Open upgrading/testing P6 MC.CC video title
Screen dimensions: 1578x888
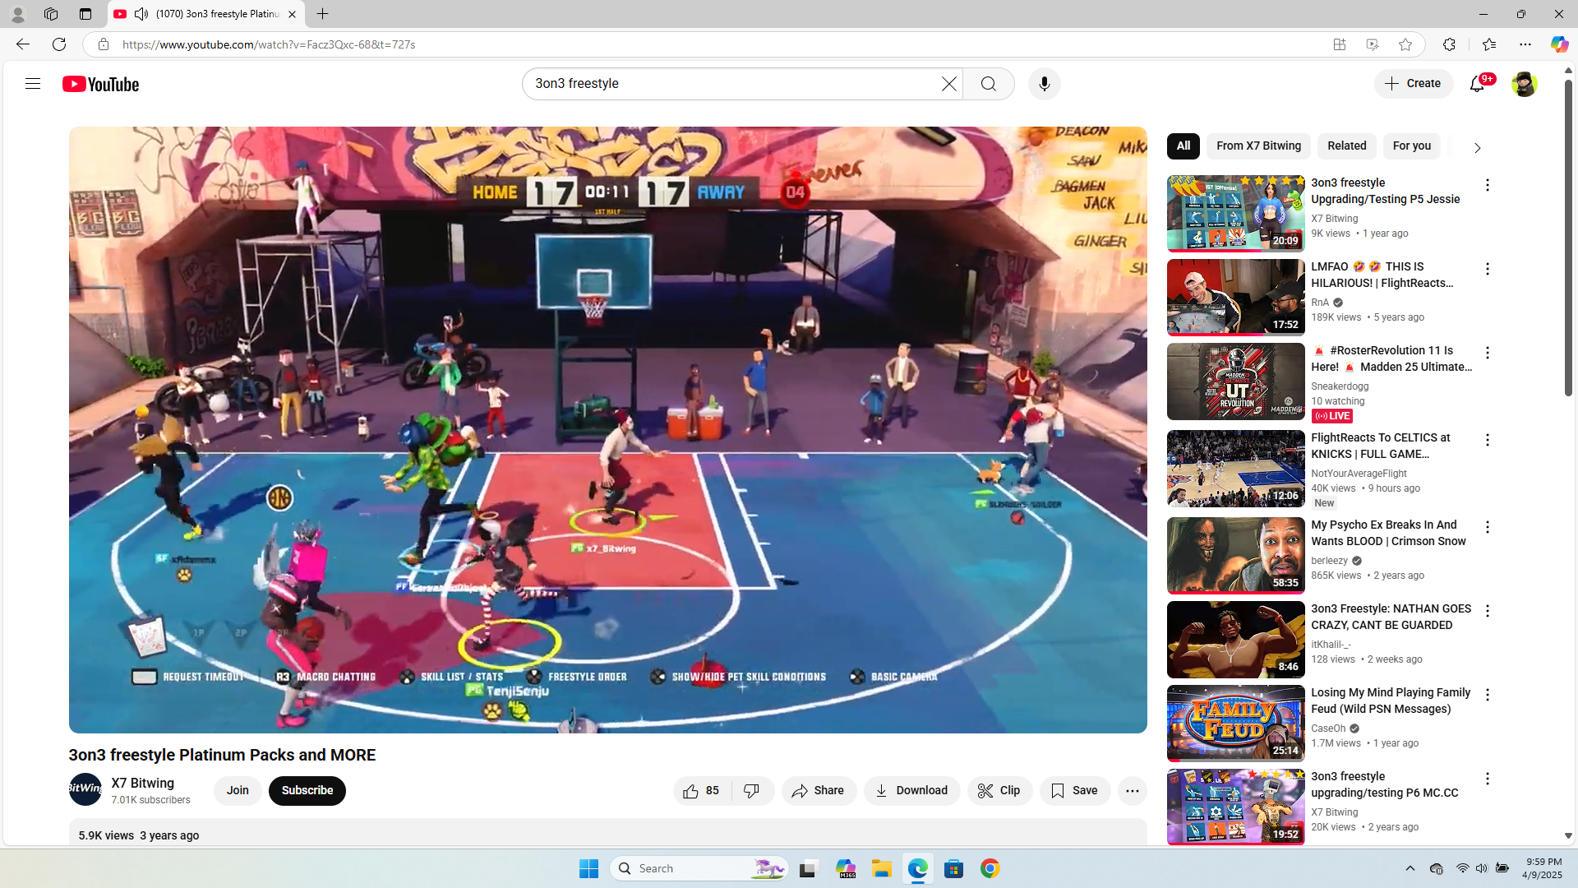pyautogui.click(x=1385, y=784)
